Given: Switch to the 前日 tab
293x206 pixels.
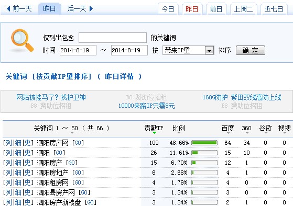Looking at the screenshot, I should point(216,9).
